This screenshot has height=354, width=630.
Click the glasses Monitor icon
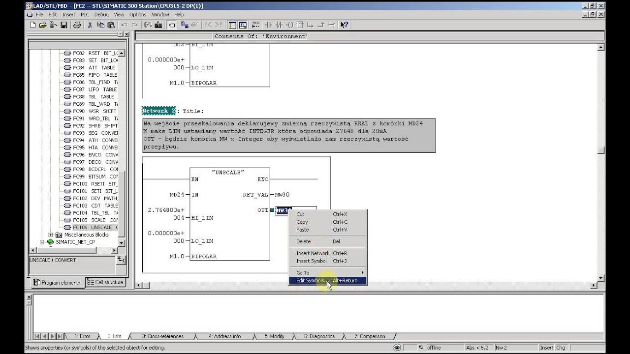(195, 25)
